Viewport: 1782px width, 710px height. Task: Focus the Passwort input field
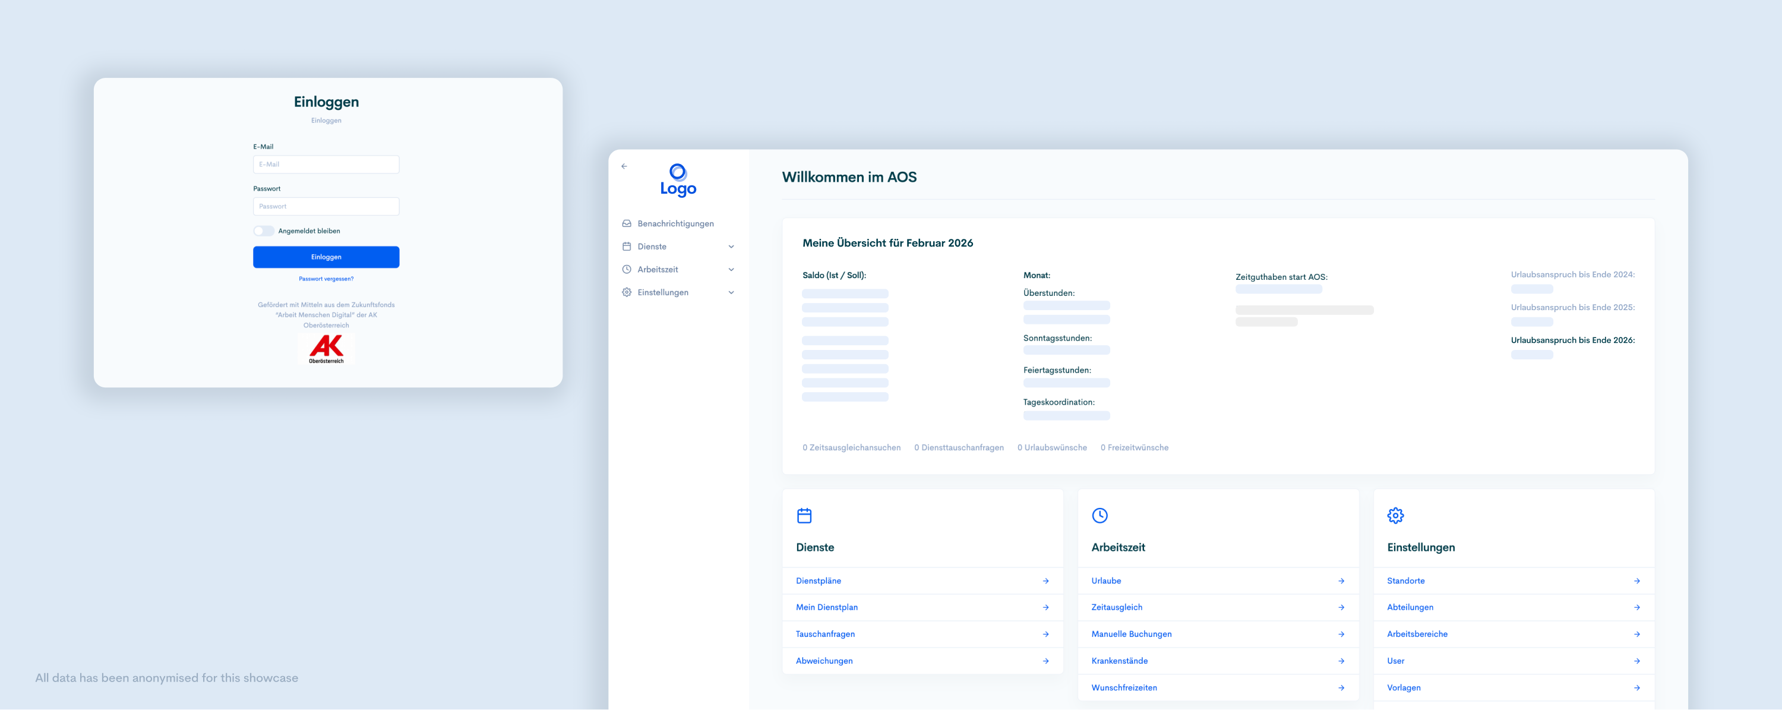pyautogui.click(x=326, y=206)
